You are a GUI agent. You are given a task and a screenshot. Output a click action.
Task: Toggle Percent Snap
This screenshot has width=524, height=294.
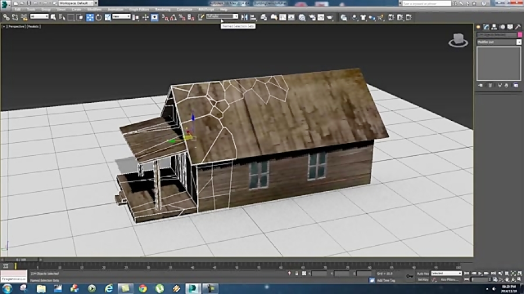tap(182, 17)
